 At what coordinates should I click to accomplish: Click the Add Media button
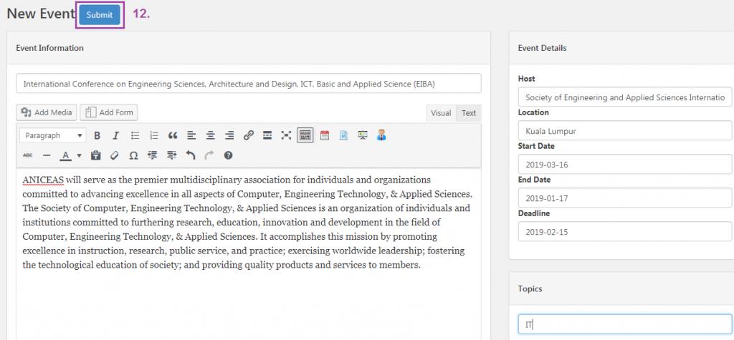coord(47,112)
